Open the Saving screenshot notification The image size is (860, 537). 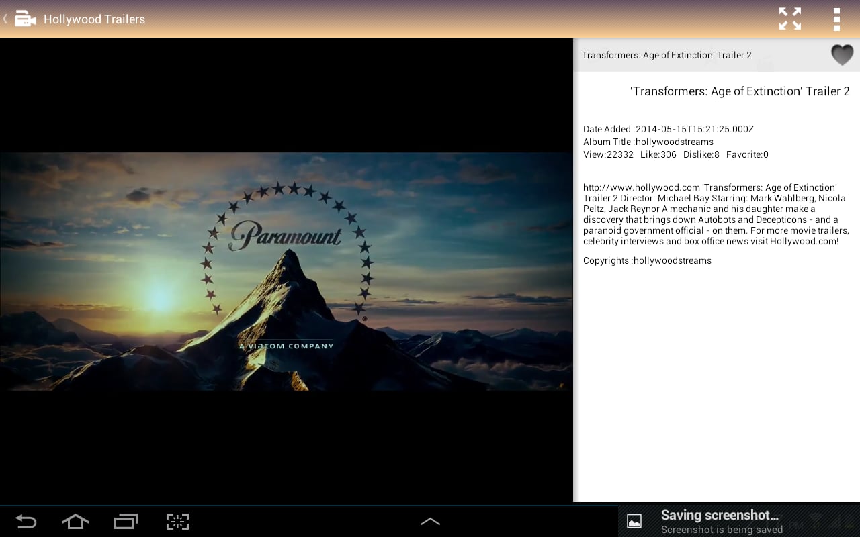pos(739,521)
